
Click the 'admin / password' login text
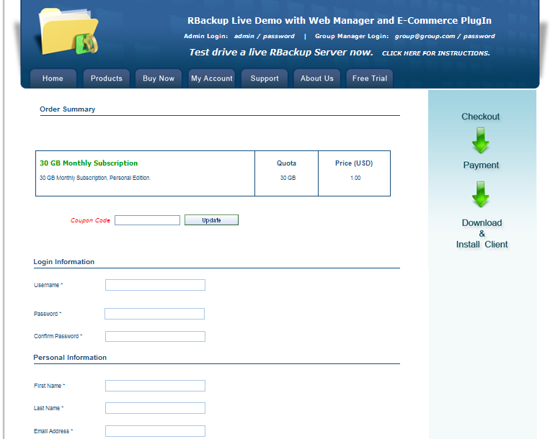click(x=265, y=36)
